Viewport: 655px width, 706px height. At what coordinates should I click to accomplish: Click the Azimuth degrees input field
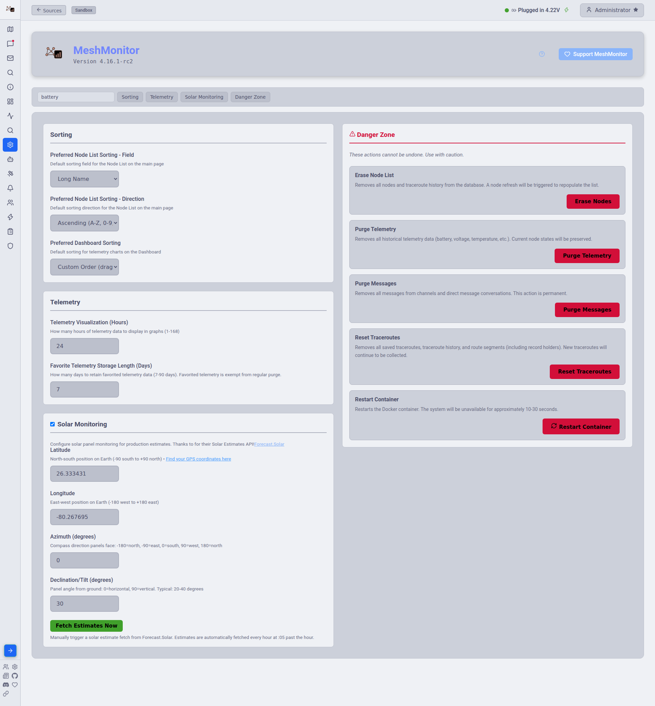point(84,560)
